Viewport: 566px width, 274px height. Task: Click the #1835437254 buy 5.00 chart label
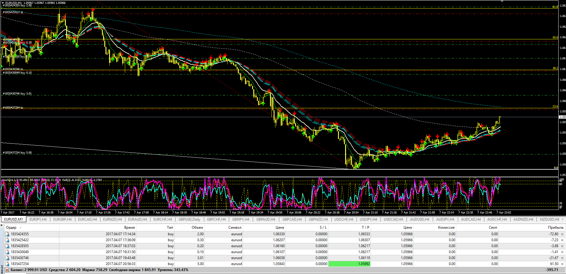pos(17,153)
